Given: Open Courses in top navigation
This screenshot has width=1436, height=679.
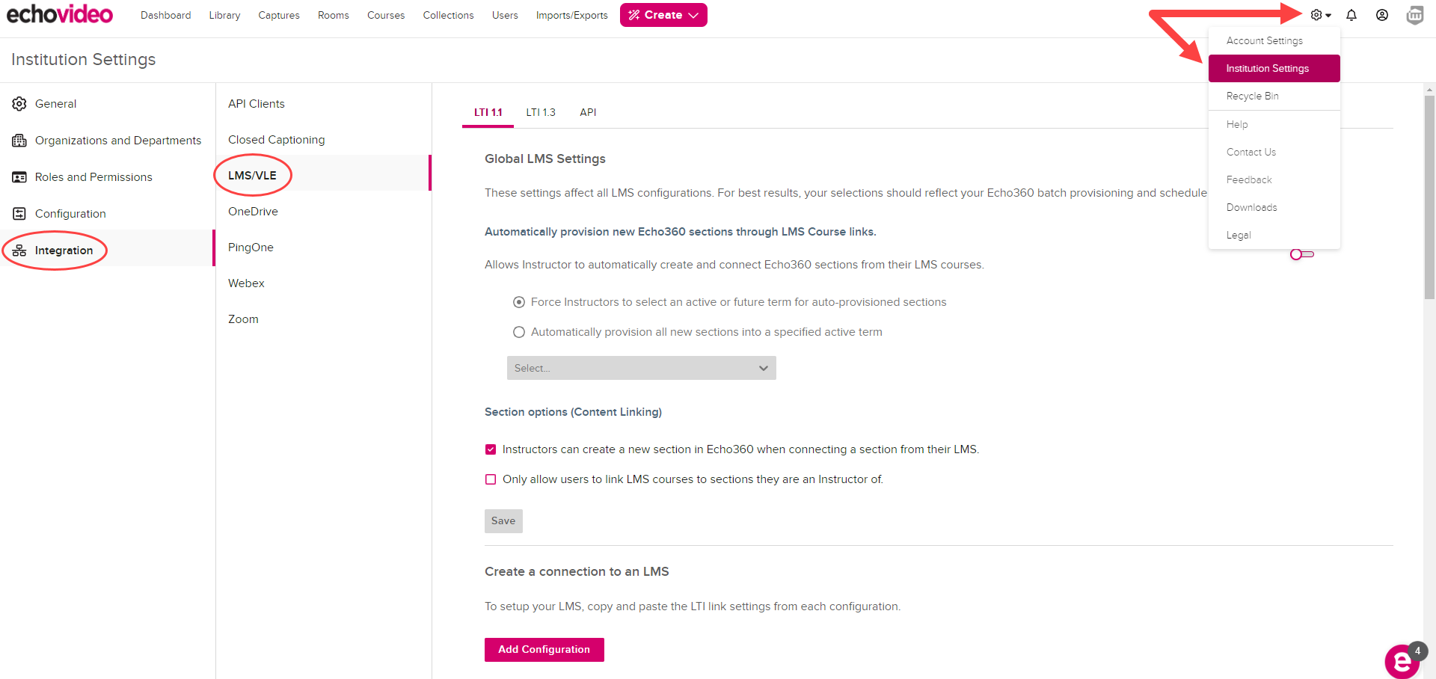Looking at the screenshot, I should click(x=386, y=15).
